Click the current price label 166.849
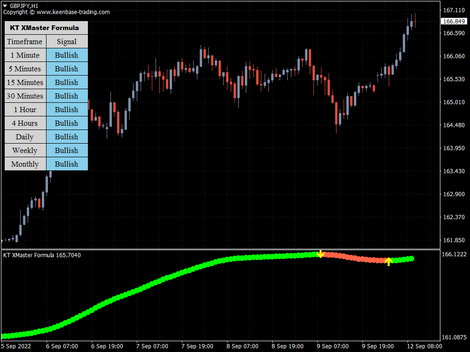The height and width of the screenshot is (352, 470). point(454,21)
